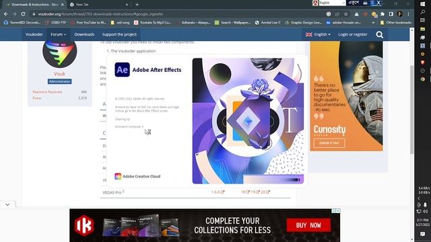Open the Downloads menu item
This screenshot has width=431, height=242.
pyautogui.click(x=84, y=34)
